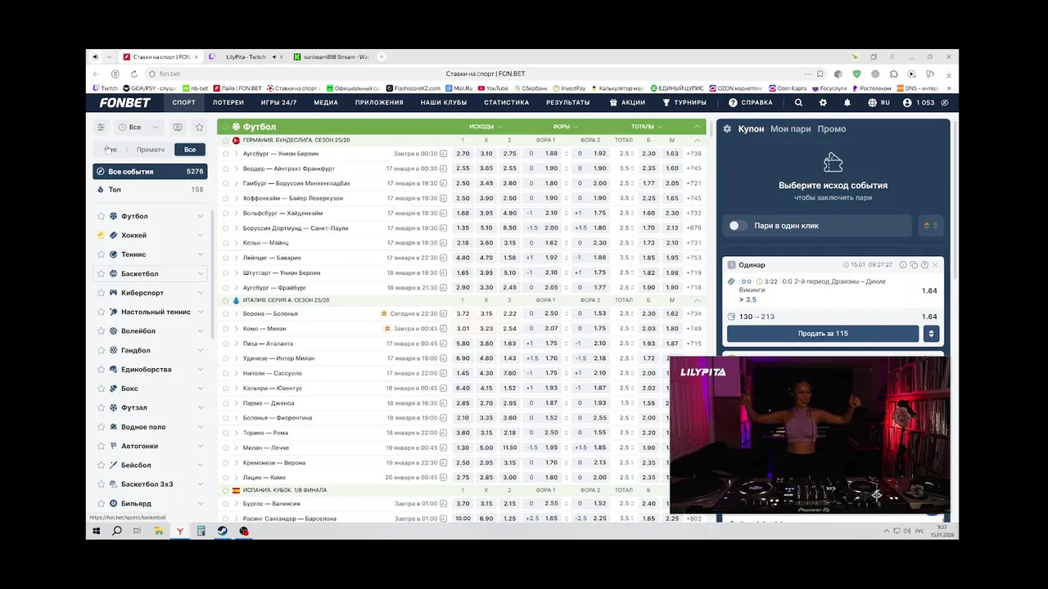
Task: Open stats icon for Вердер — Айнтрахт Франкфурт
Action: point(443,169)
